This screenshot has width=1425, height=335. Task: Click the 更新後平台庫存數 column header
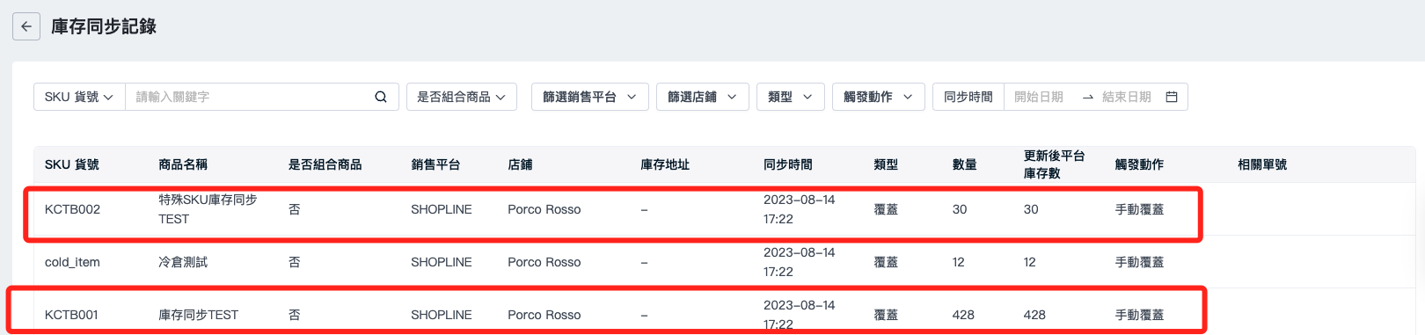[1054, 164]
